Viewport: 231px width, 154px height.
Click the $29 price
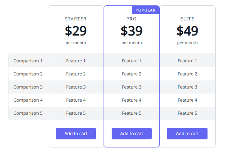tap(76, 31)
